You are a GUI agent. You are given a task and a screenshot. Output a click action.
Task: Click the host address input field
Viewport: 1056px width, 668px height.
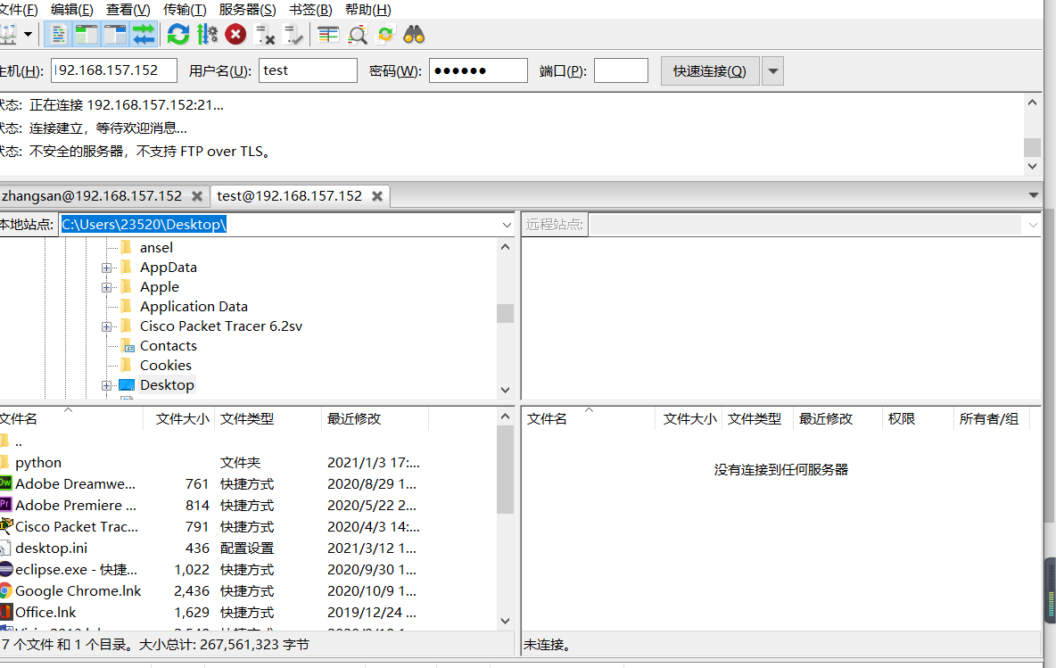(x=114, y=70)
